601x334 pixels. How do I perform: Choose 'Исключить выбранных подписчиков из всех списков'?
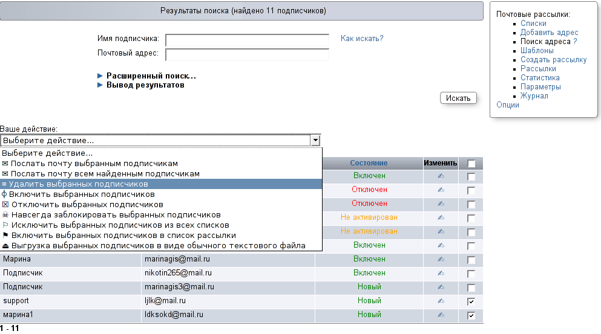pos(161,225)
